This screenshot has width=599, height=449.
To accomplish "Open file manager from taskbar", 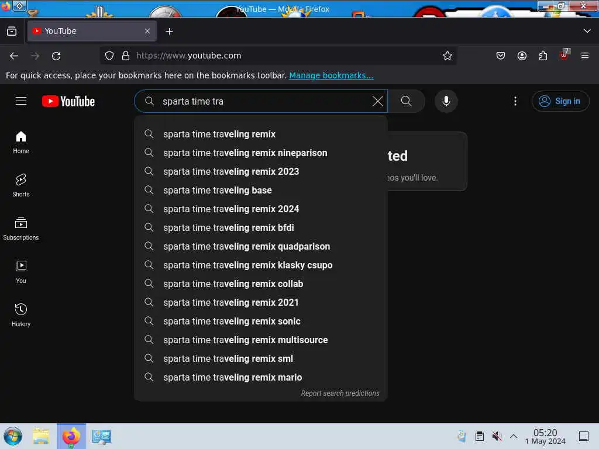I will [x=41, y=436].
